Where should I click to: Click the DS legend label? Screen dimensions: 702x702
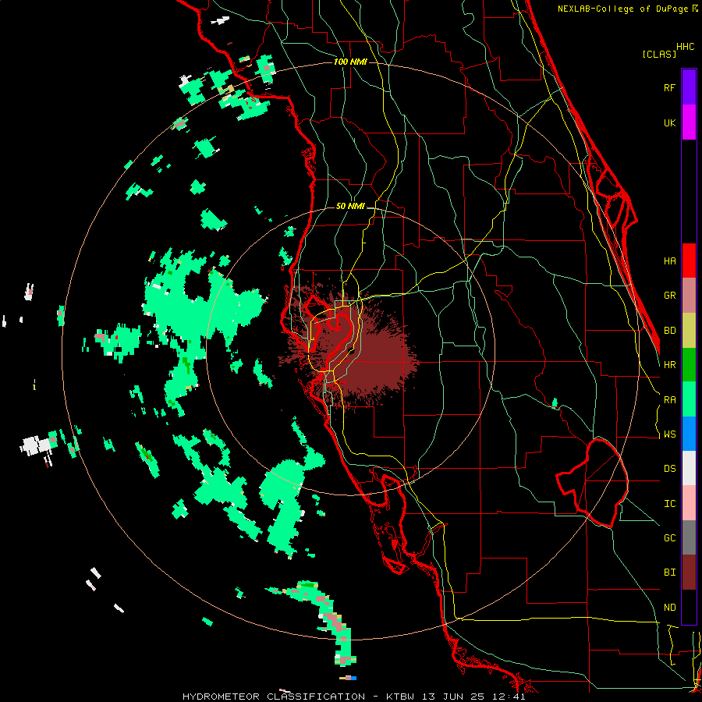(x=669, y=469)
